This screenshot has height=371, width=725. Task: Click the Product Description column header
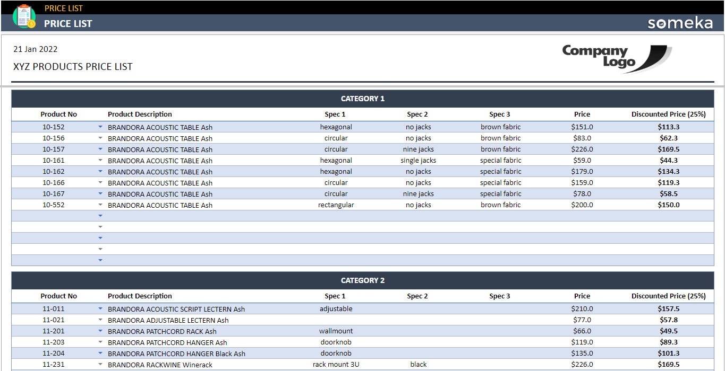click(x=140, y=114)
